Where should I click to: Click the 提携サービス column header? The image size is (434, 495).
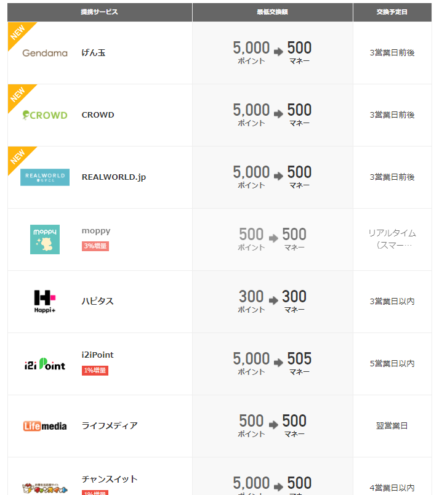coord(100,12)
